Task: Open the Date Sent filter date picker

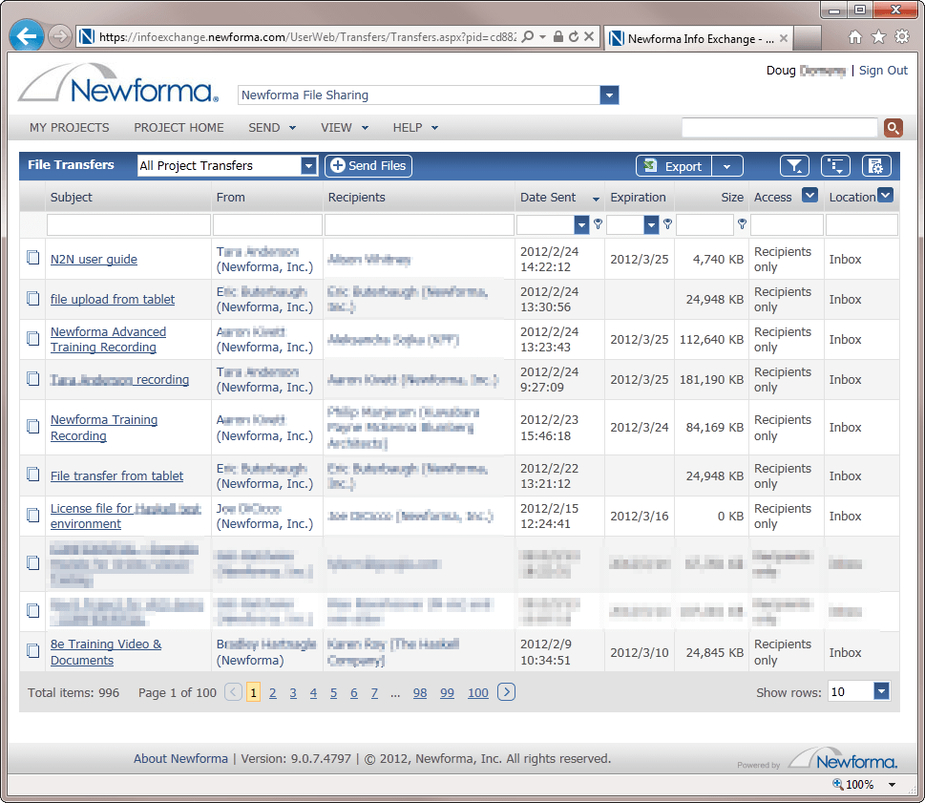Action: tap(581, 224)
